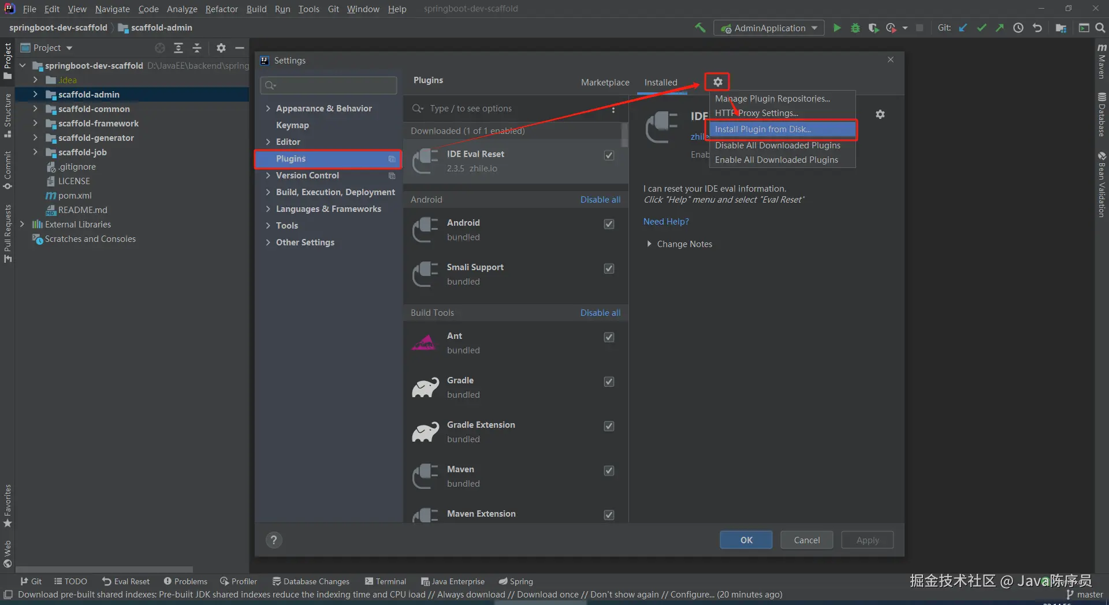Open plugin settings gear in Plugins header
The width and height of the screenshot is (1109, 605).
pyautogui.click(x=717, y=82)
